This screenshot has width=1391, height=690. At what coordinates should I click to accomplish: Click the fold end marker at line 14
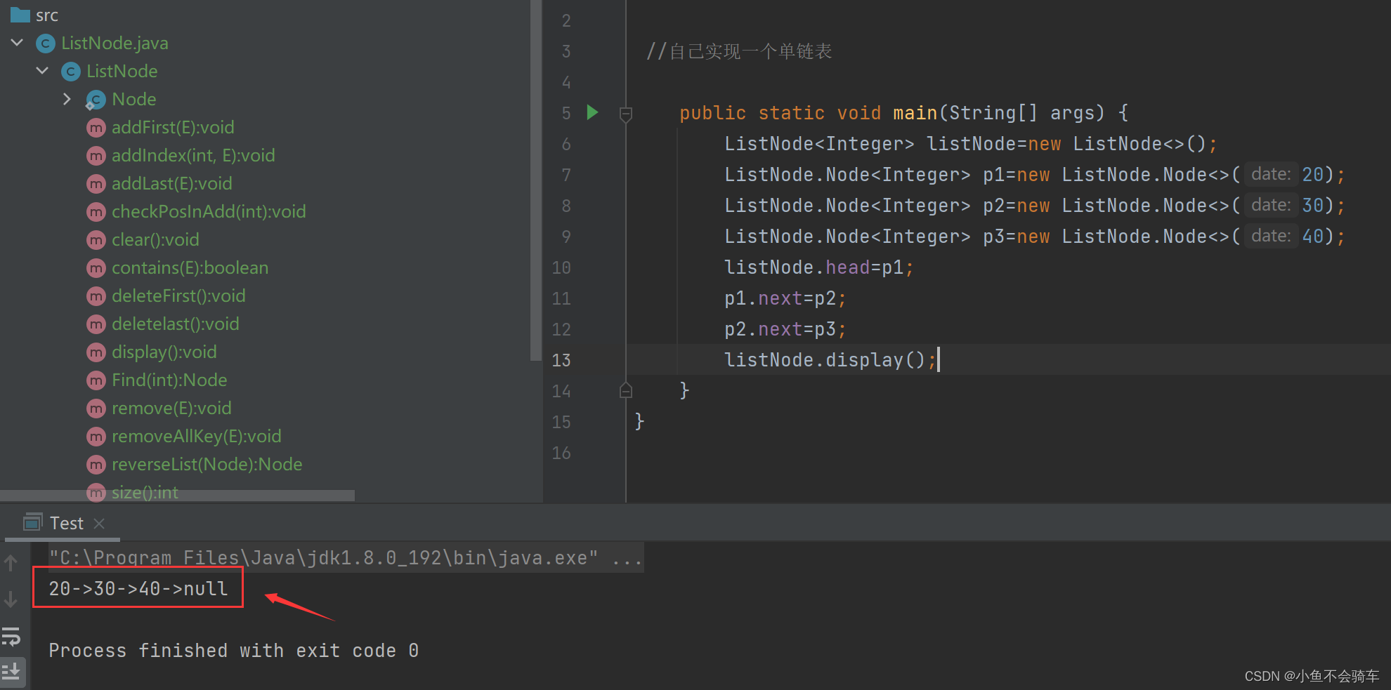626,390
